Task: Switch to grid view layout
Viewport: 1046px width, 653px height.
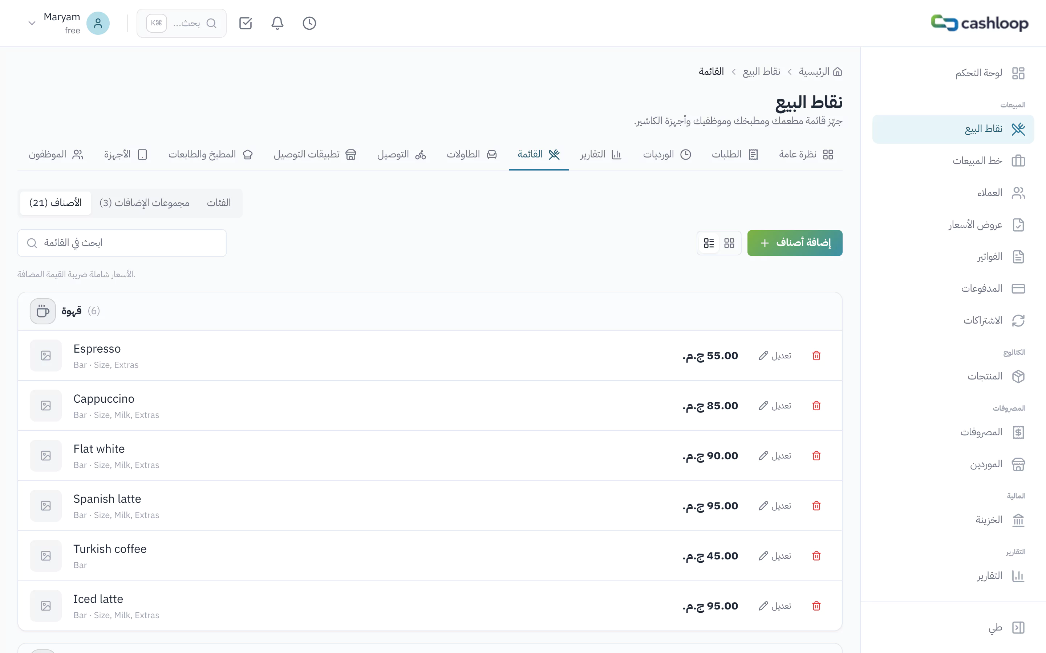Action: 729,243
